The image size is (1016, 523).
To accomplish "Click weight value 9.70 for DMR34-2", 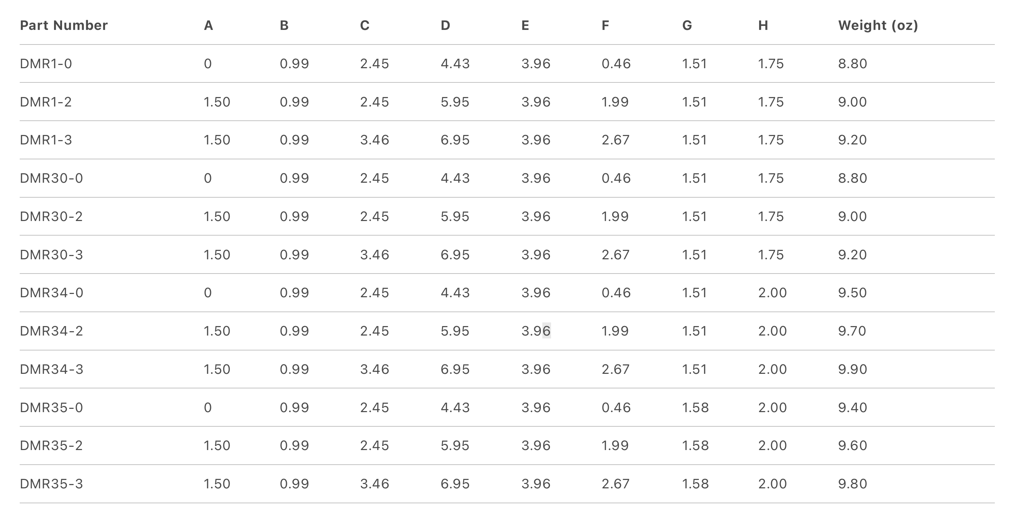I will pyautogui.click(x=852, y=331).
